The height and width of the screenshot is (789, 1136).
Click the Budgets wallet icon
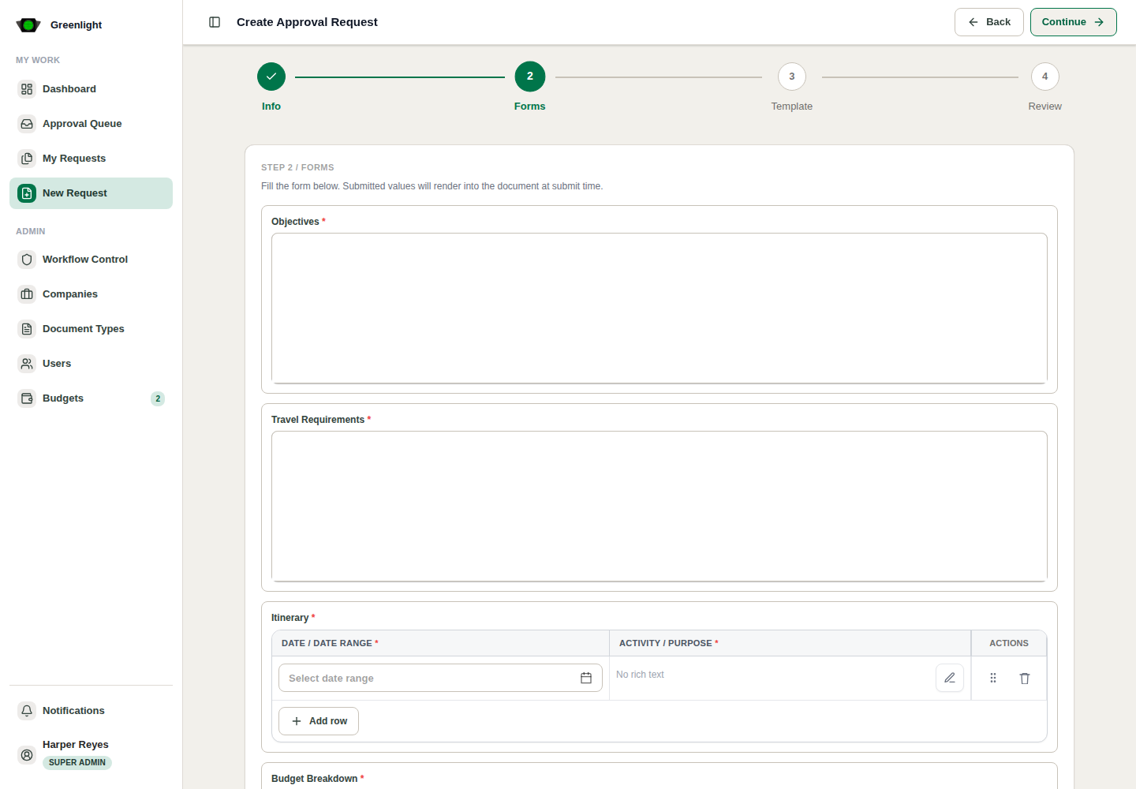pyautogui.click(x=27, y=398)
